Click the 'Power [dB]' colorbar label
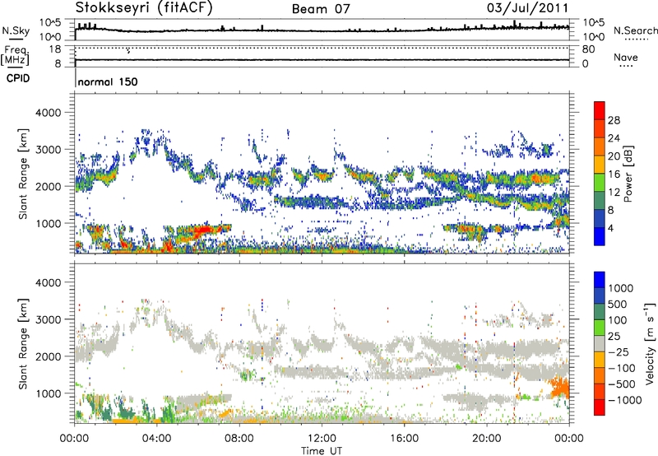This screenshot has width=658, height=456. pos(628,174)
